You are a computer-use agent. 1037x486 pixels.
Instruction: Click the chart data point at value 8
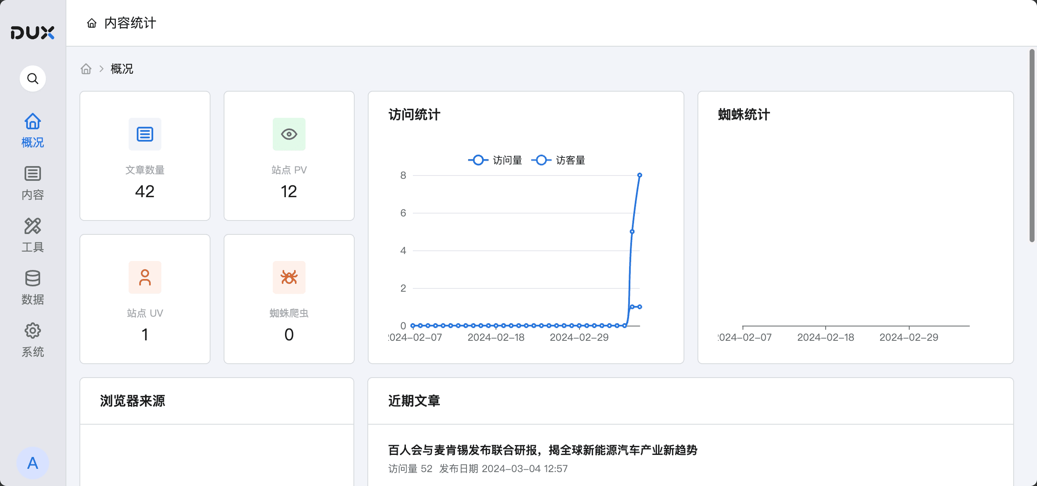coord(639,175)
